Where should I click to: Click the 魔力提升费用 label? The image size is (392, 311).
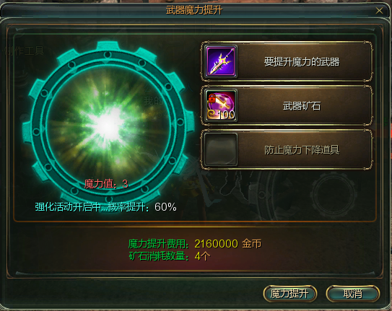coord(159,244)
